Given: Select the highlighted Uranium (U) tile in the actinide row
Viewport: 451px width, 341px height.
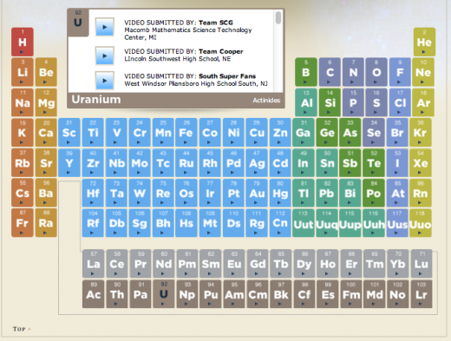Looking at the screenshot, I should coord(164,294).
